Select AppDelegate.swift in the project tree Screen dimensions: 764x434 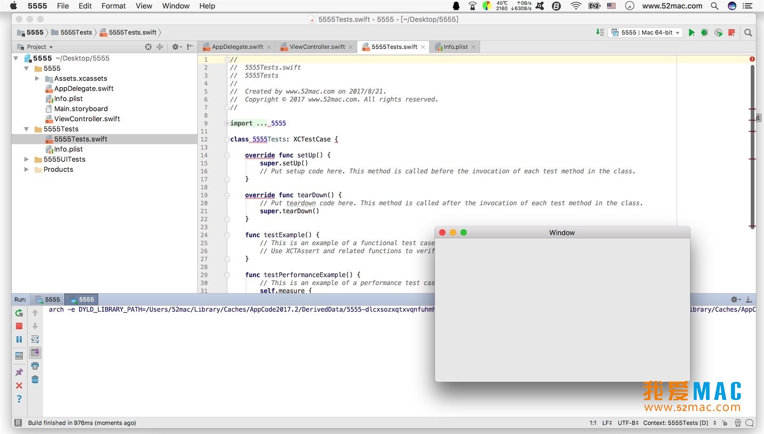pos(84,89)
